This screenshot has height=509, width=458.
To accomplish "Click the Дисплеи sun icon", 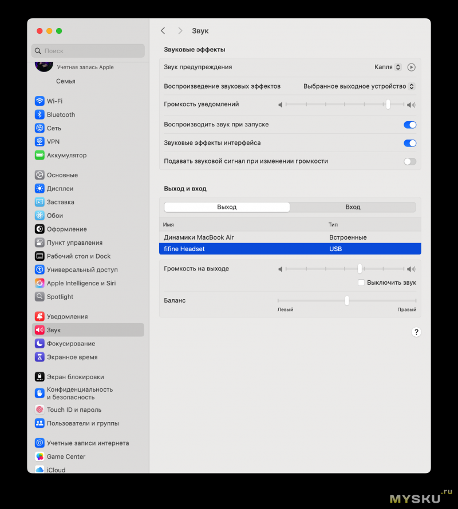I will (40, 189).
